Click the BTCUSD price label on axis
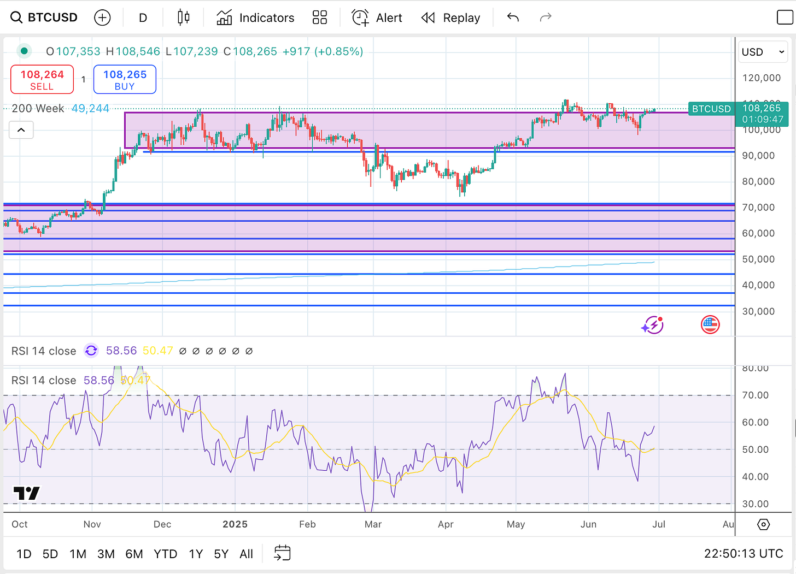This screenshot has height=574, width=796. [x=711, y=109]
